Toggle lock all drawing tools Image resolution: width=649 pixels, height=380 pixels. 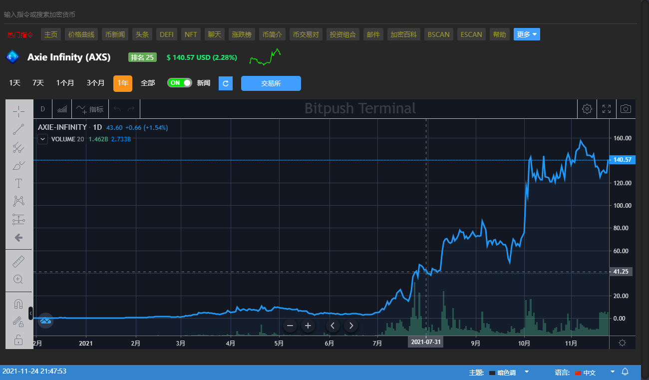(18, 340)
